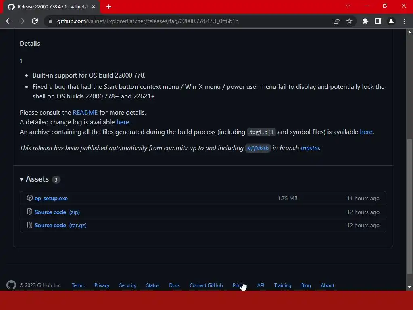This screenshot has width=413, height=310.
Task: Click the package icon beside ep_setup.exe
Action: click(30, 198)
